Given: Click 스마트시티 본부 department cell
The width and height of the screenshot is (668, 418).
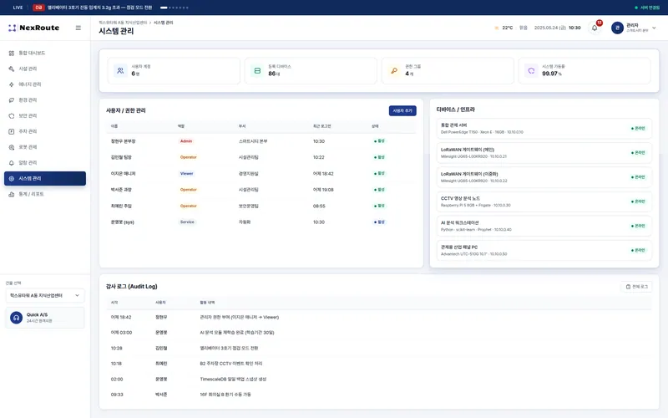Looking at the screenshot, I should (253, 141).
